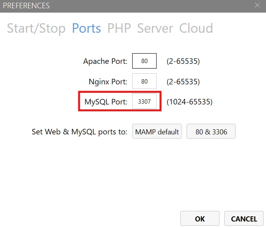
Task: Edit the MySQL Port value 3307
Action: pyautogui.click(x=144, y=101)
